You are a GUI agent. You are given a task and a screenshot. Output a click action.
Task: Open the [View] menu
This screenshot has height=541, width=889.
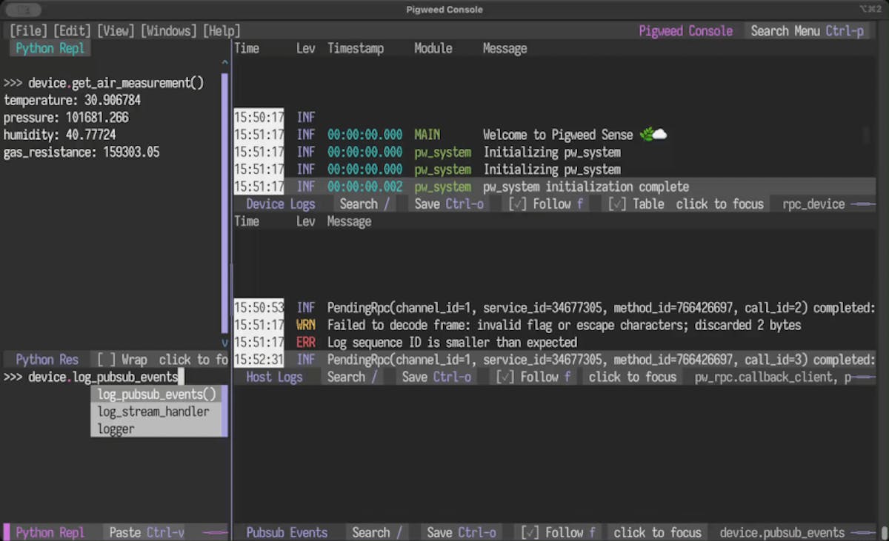click(x=116, y=31)
